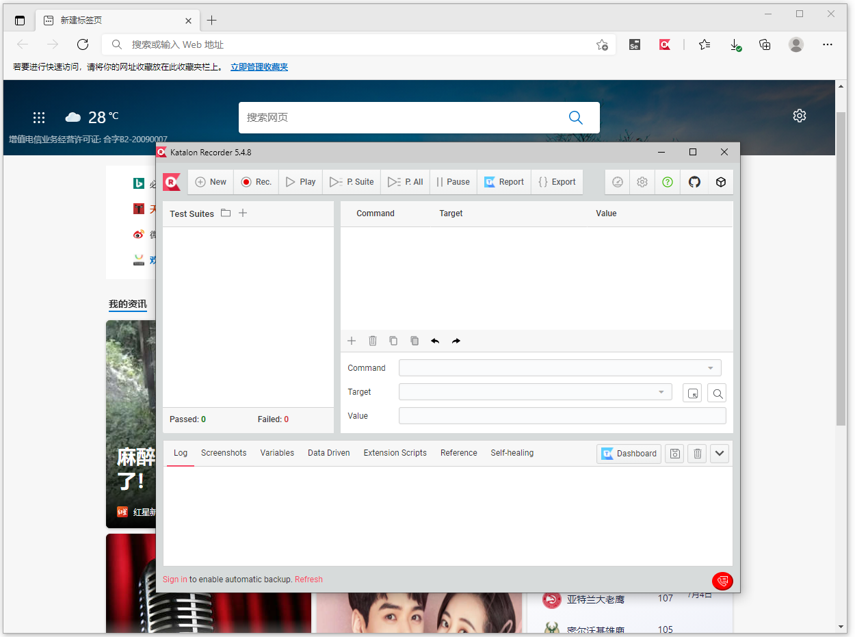855x637 pixels.
Task: Save the log with the disk icon
Action: 674,454
